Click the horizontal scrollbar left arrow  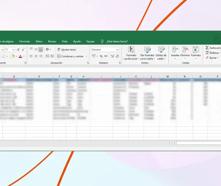click(175, 143)
